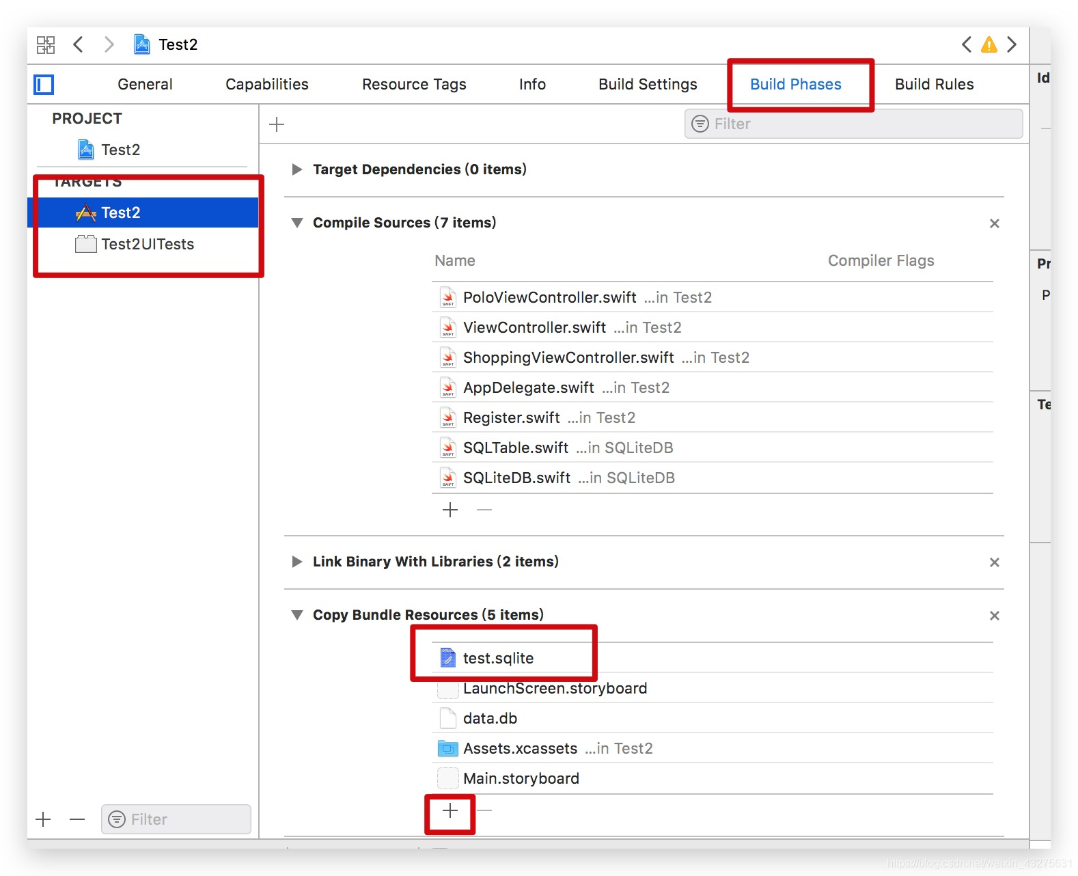Select the Test2 app target
The image size is (1078, 876).
143,213
